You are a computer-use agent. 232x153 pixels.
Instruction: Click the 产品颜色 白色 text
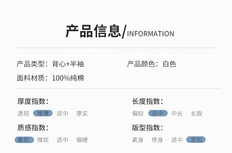pyautogui.click(x=152, y=64)
